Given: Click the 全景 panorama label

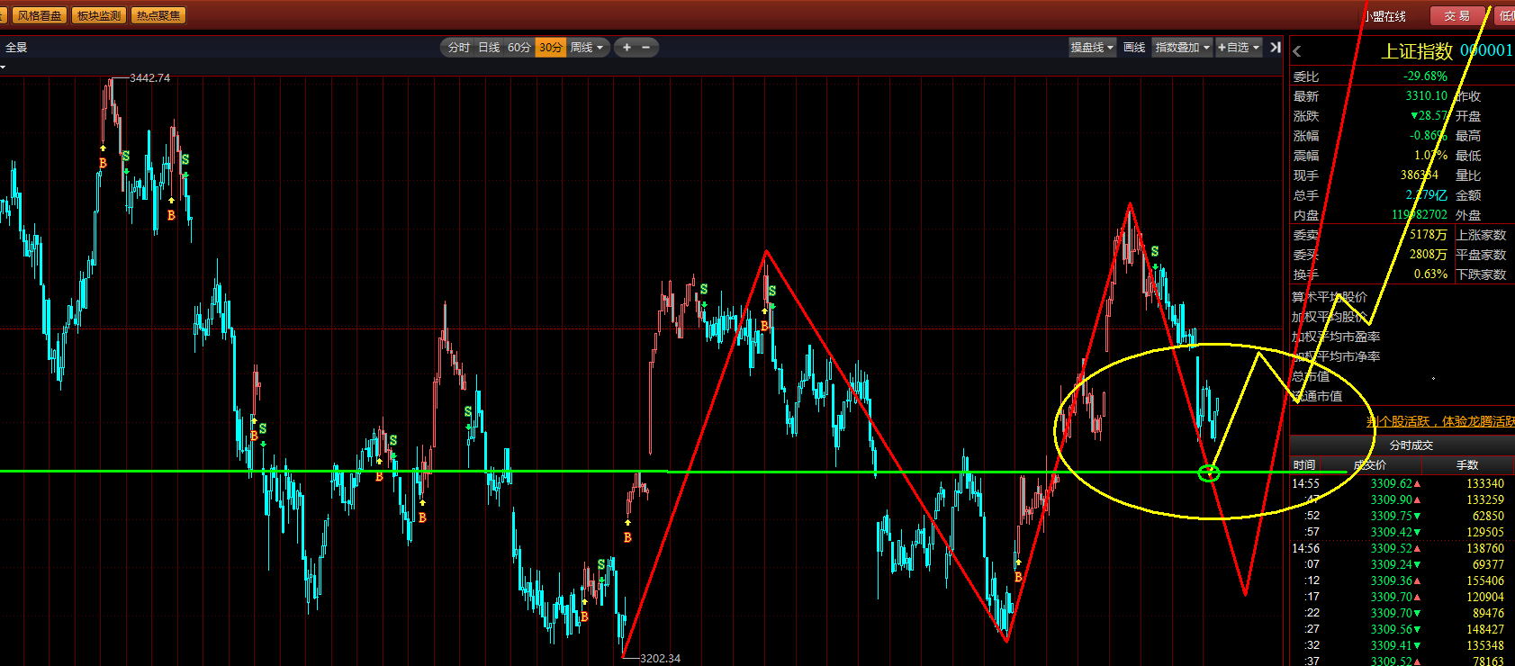Looking at the screenshot, I should coord(16,48).
